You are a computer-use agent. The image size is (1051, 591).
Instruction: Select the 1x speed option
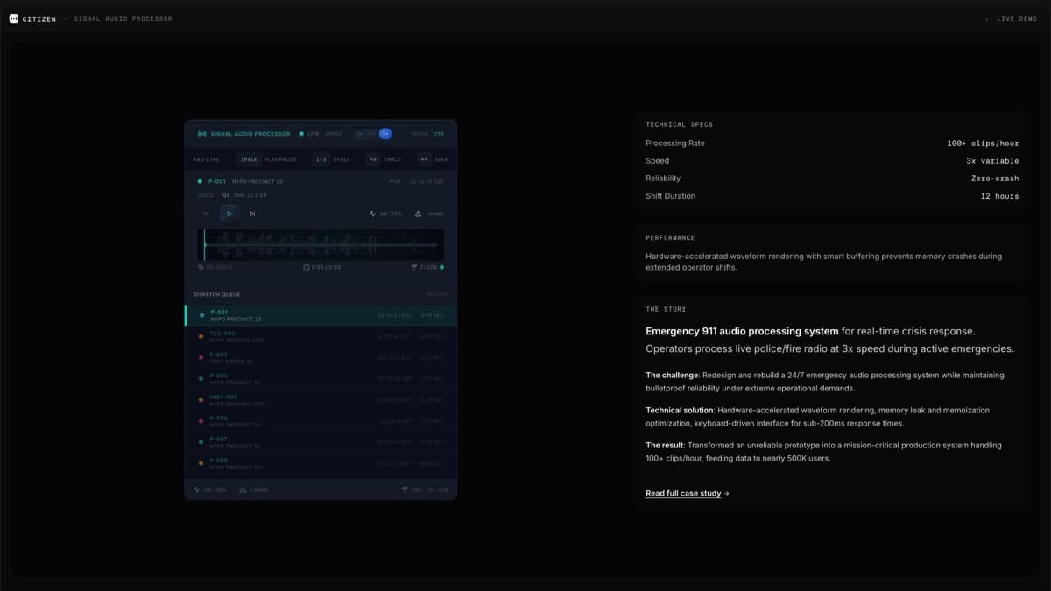[x=359, y=134]
